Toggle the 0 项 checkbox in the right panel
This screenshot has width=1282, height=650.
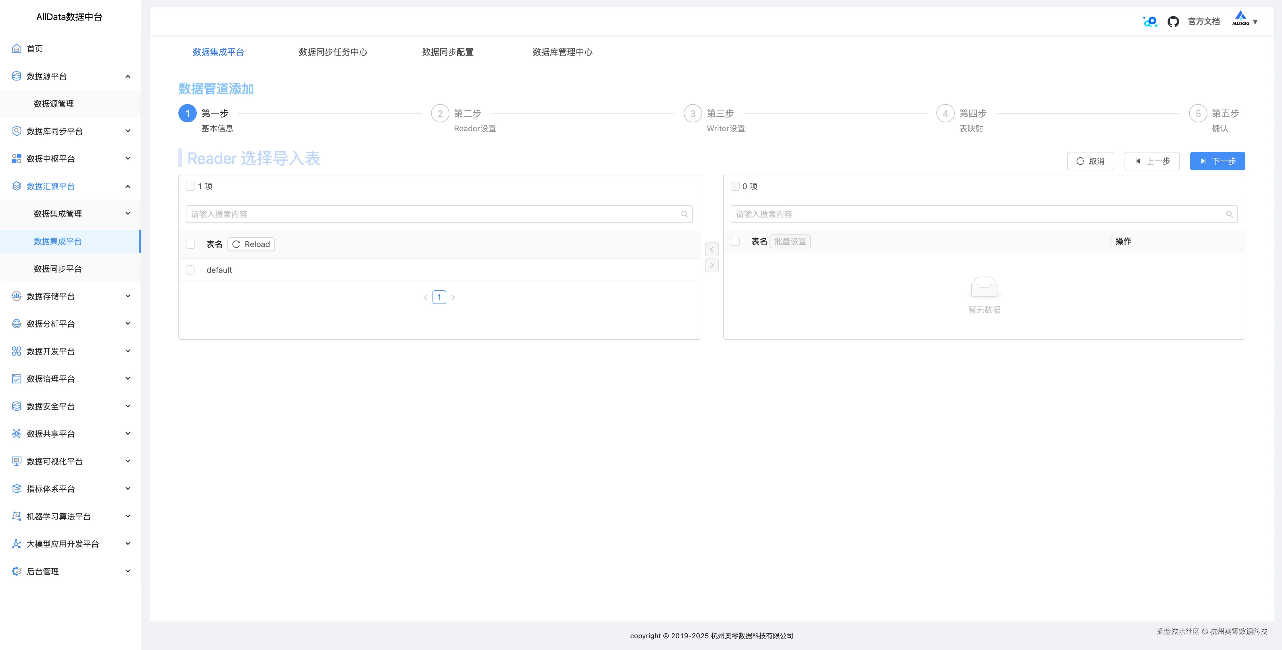click(735, 186)
